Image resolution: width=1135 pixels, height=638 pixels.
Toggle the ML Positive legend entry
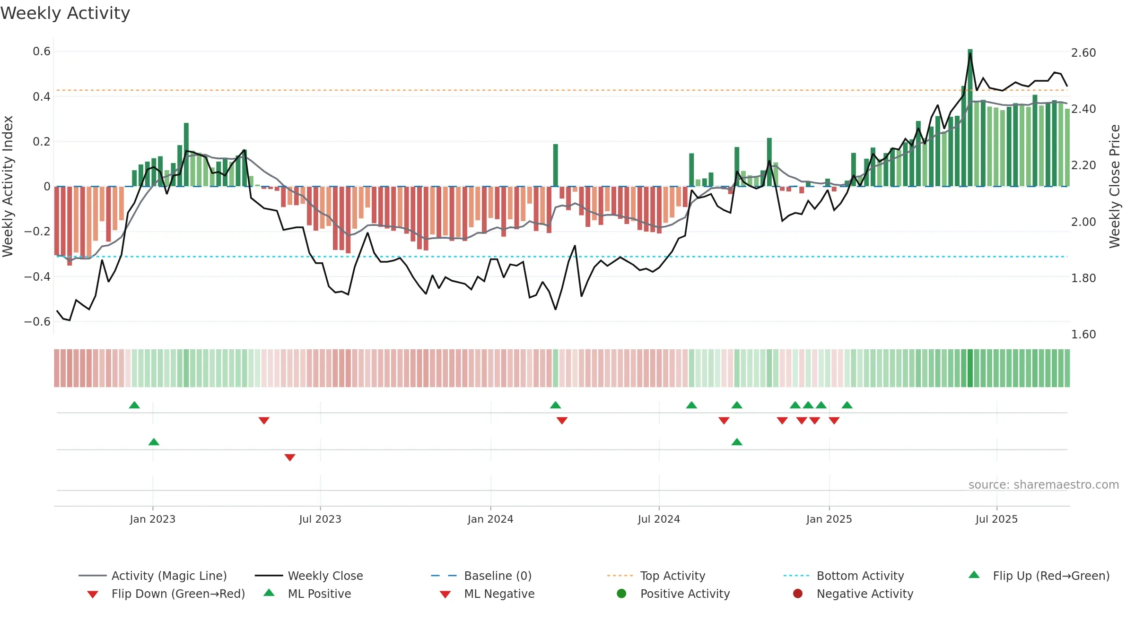click(307, 594)
